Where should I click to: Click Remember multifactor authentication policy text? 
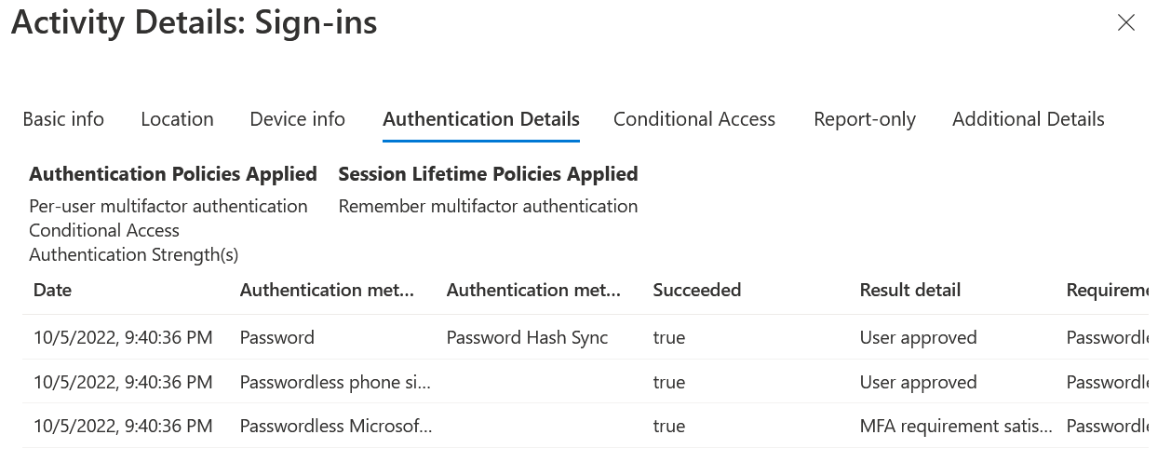tap(488, 206)
